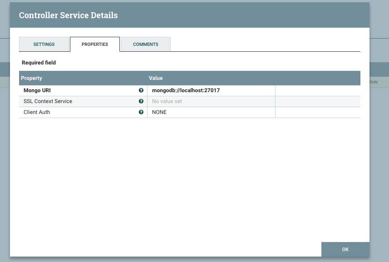The image size is (389, 262).
Task: Click the mongodb://localhost:27017 value
Action: tap(186, 90)
